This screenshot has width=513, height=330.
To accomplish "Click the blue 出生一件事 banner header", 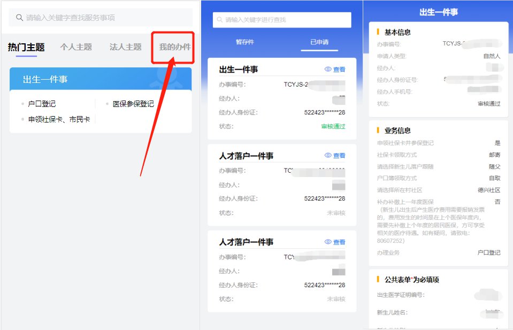I will [x=100, y=79].
